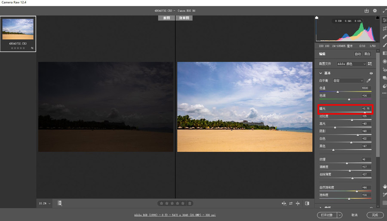The width and height of the screenshot is (387, 221).
Task: Open Camera Raw preferences gear icon
Action: click(375, 11)
